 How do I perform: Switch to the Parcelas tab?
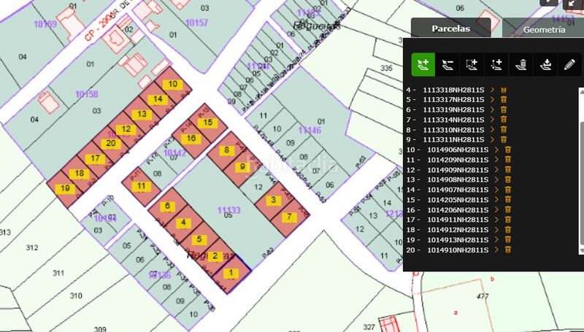click(x=450, y=29)
